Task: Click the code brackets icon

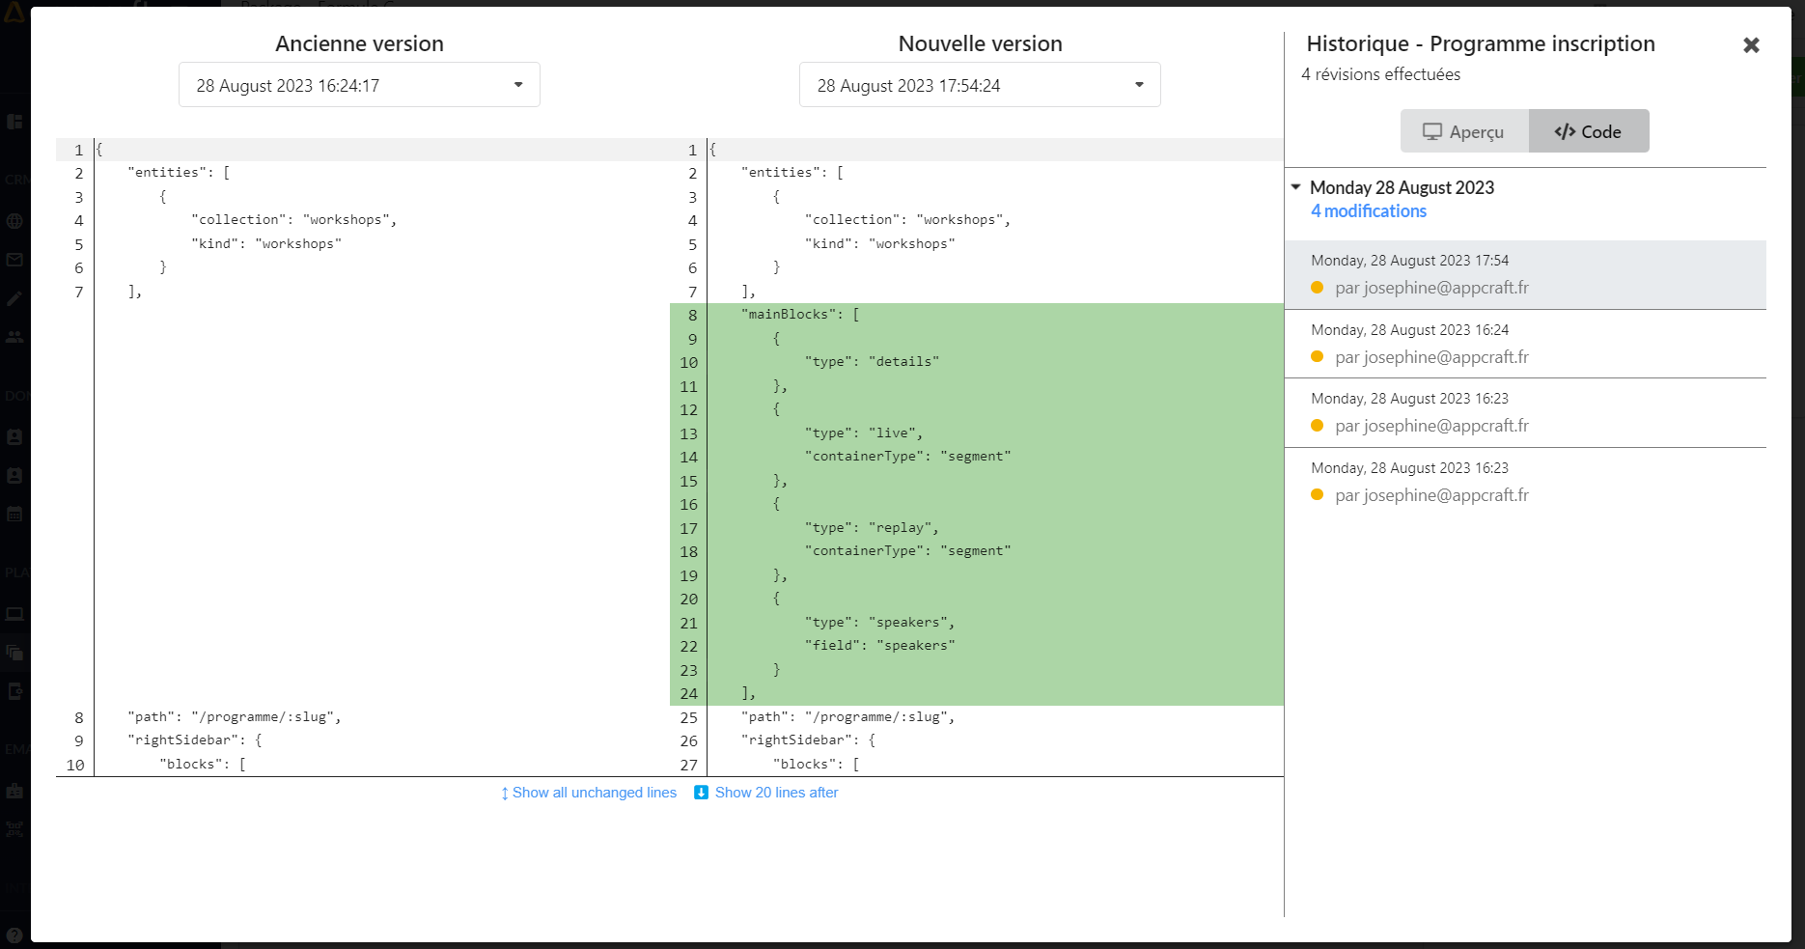Action: pyautogui.click(x=1565, y=131)
